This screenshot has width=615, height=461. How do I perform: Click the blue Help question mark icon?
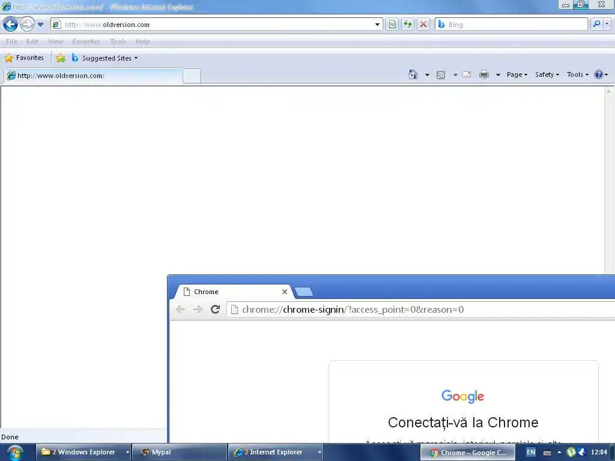[599, 74]
